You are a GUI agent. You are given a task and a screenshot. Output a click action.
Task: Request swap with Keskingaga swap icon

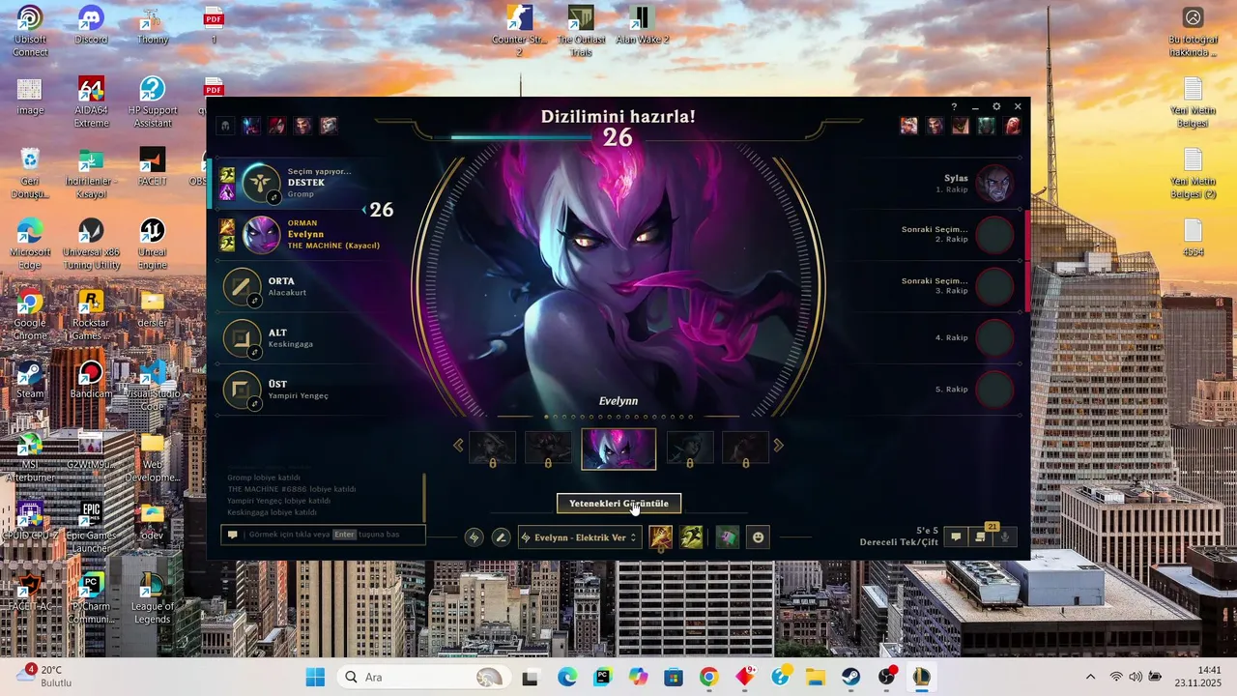[255, 352]
